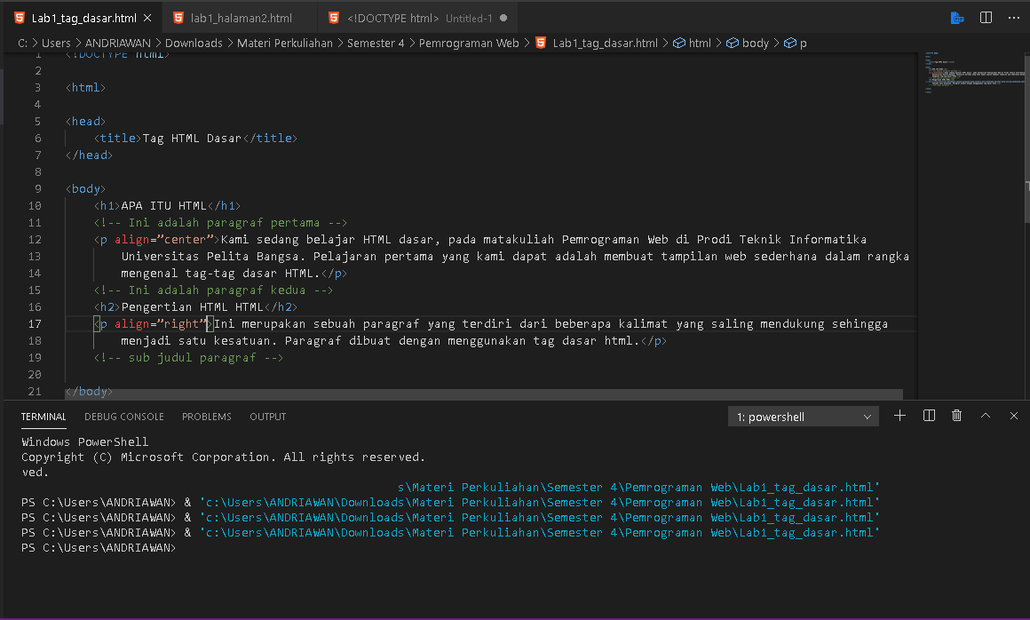Click 'mengenal tag-tag dasar HTML' line
Screen dimensions: 1030x620
(x=234, y=274)
